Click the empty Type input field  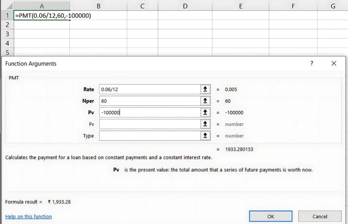pyautogui.click(x=149, y=136)
